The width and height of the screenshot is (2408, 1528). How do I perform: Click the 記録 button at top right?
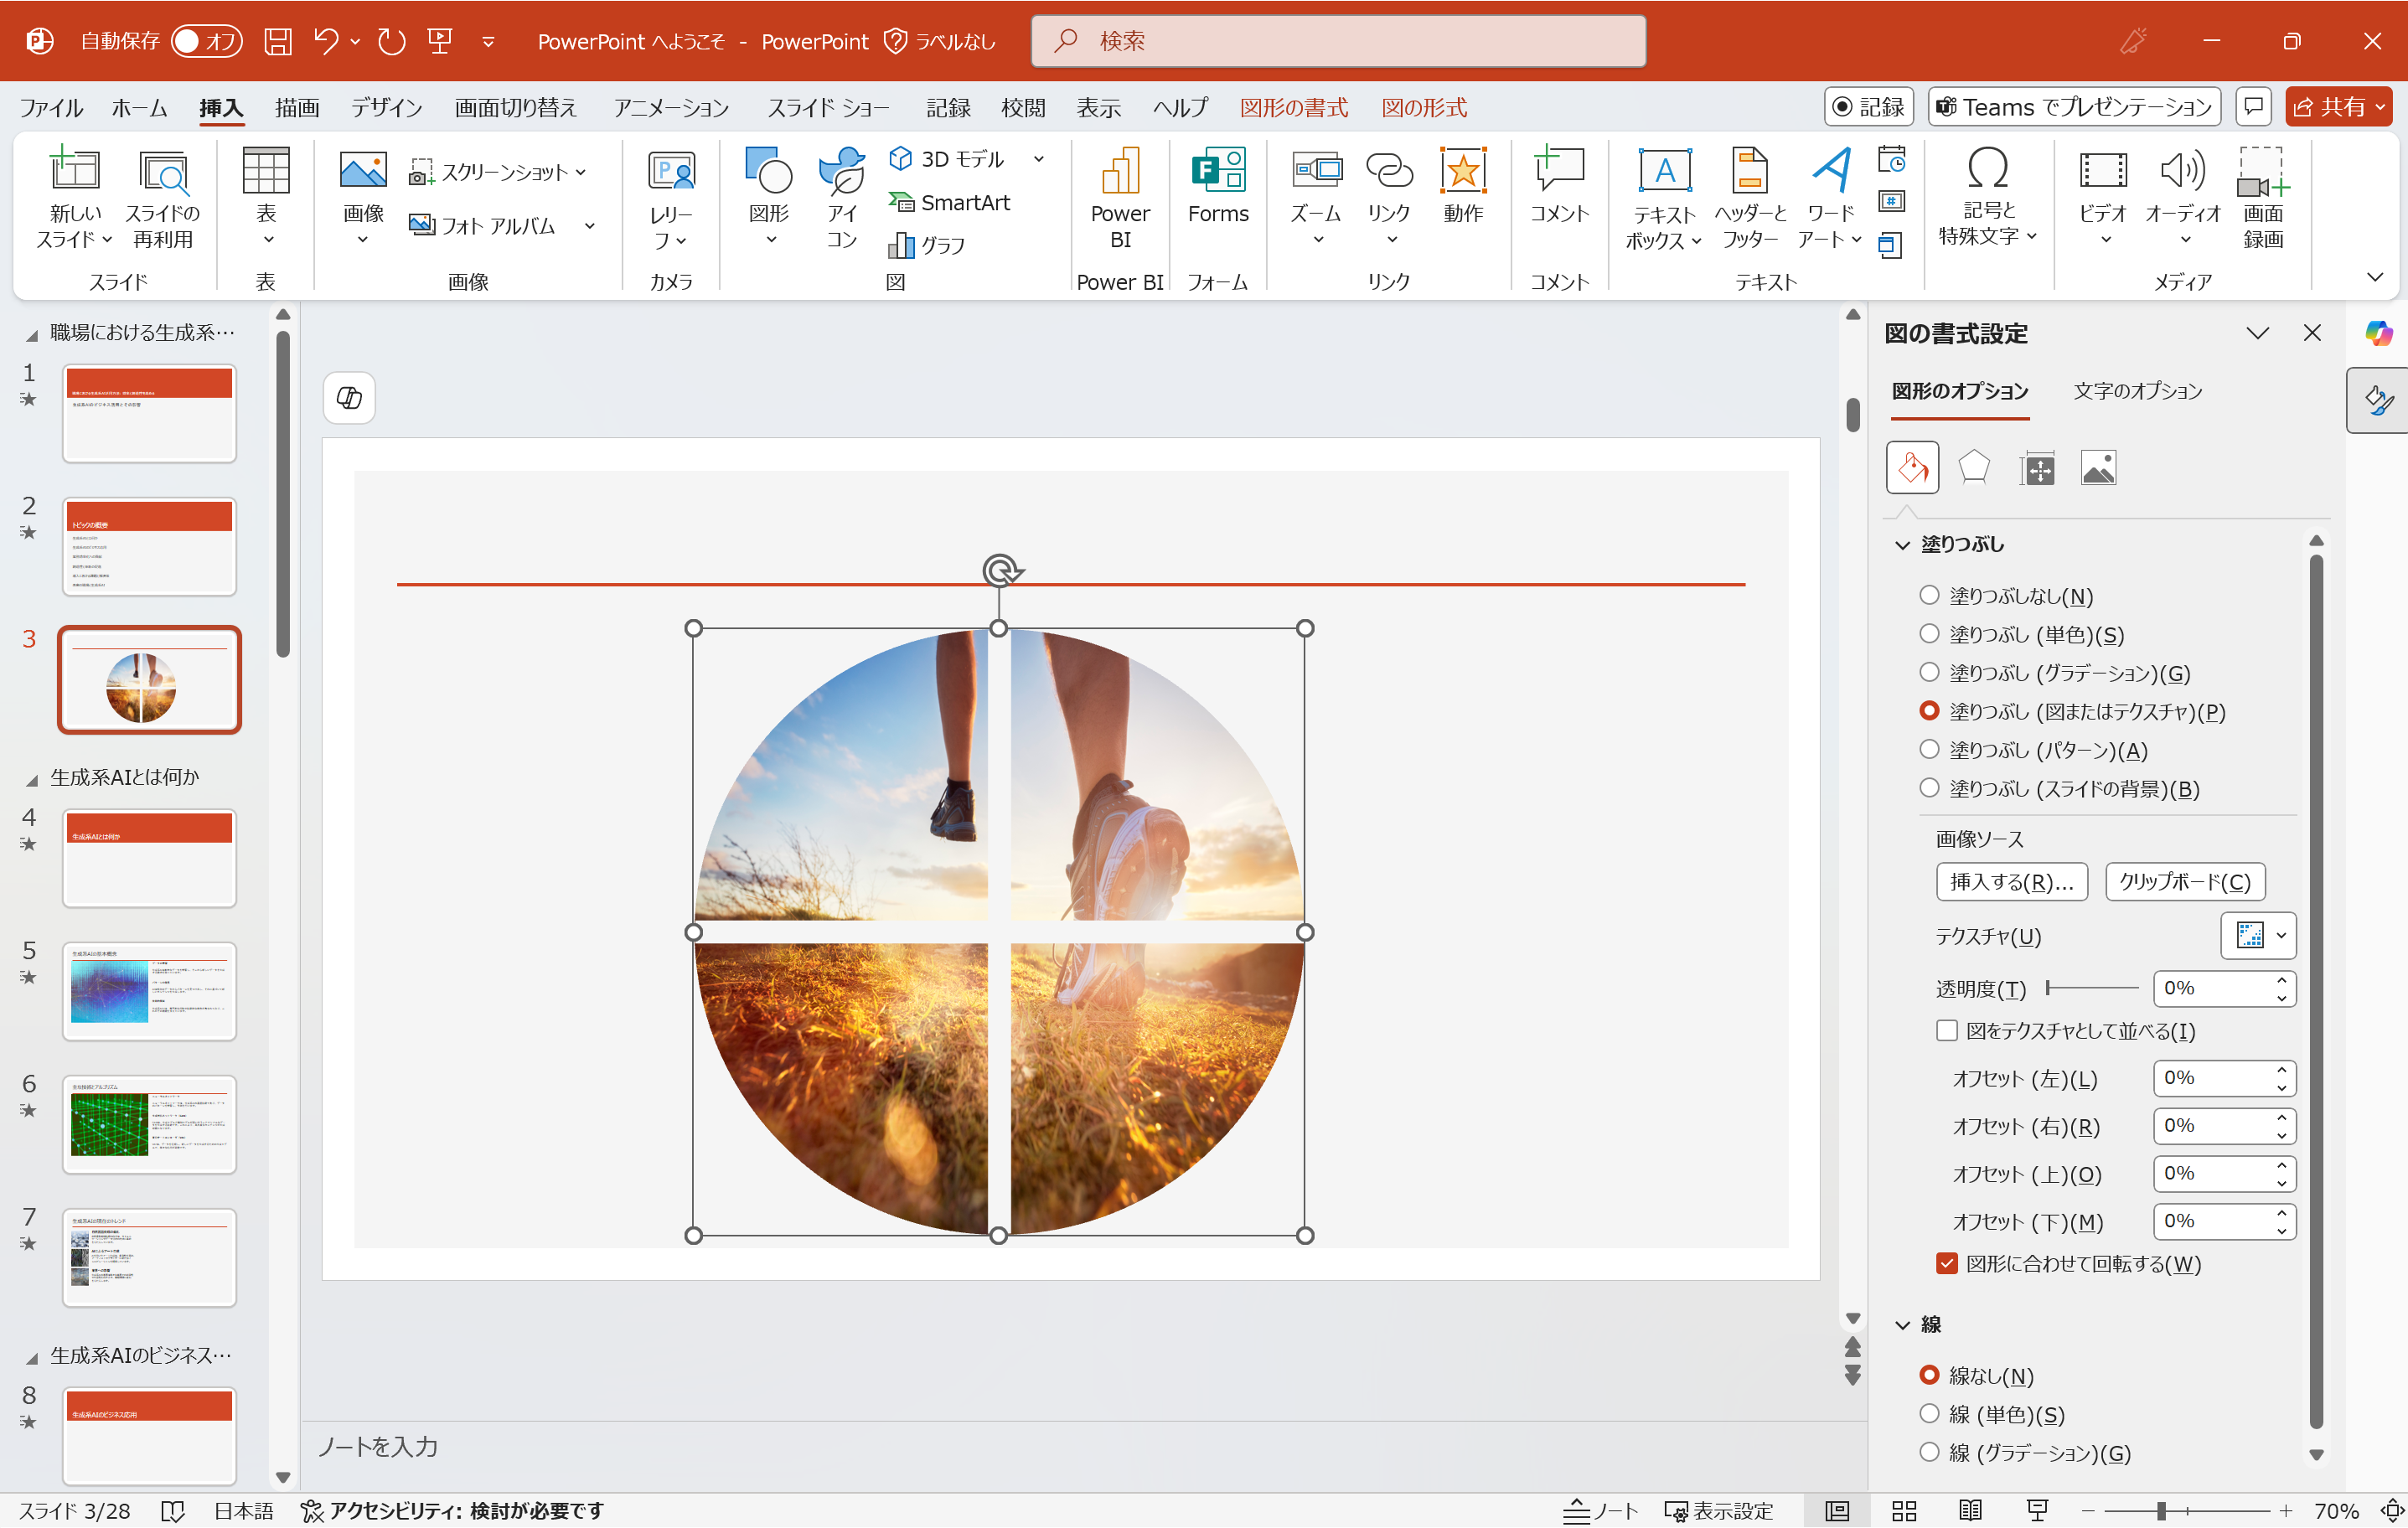[1868, 107]
